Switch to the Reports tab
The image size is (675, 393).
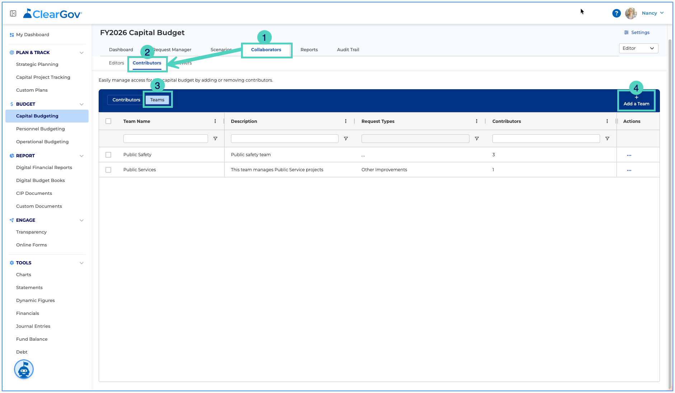pyautogui.click(x=309, y=50)
